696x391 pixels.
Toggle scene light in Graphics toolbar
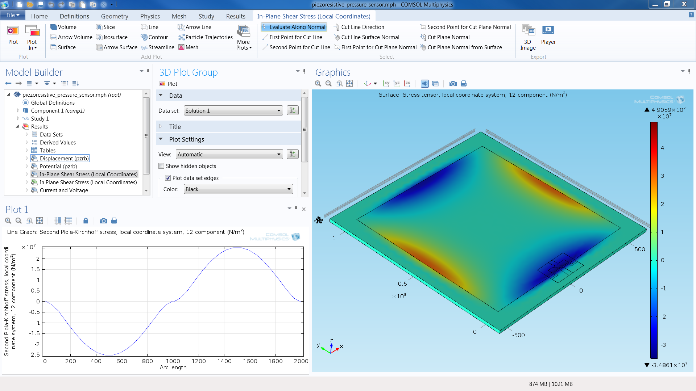[424, 84]
